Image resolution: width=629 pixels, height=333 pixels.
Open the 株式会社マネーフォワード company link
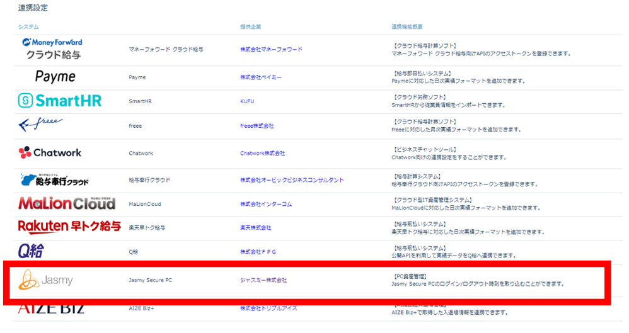[x=271, y=49]
